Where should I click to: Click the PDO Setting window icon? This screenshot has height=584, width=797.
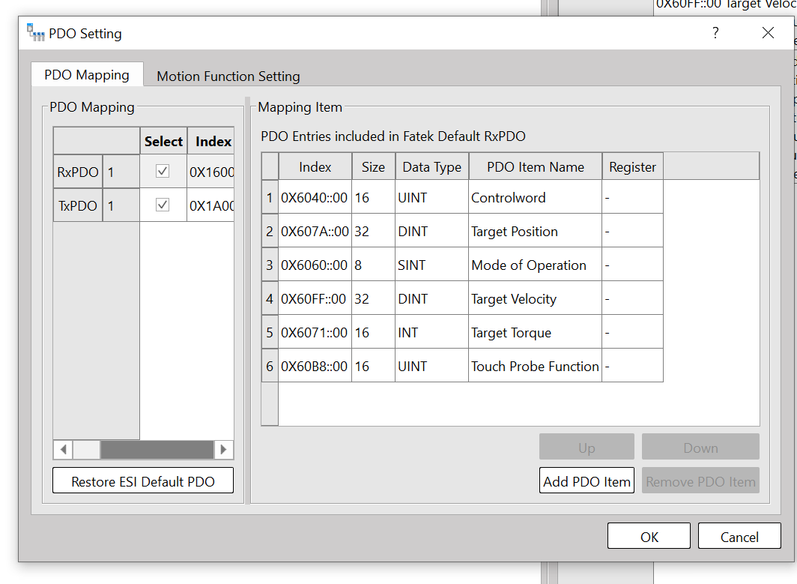pos(35,33)
